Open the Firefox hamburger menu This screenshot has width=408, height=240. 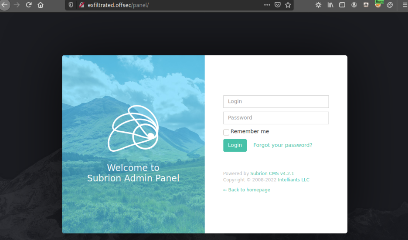405,5
